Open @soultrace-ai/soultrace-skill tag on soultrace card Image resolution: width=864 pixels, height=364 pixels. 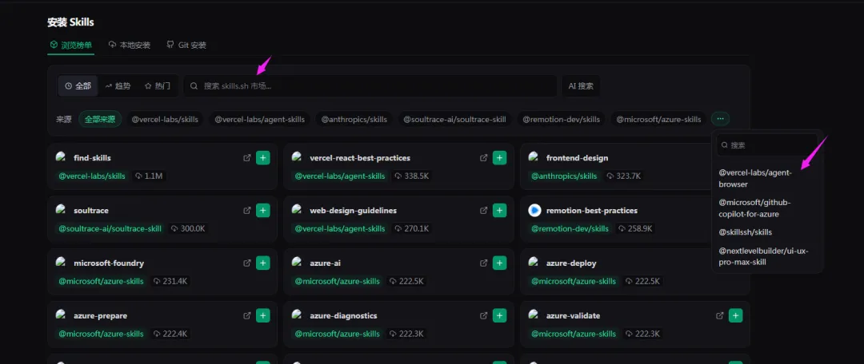(x=110, y=228)
